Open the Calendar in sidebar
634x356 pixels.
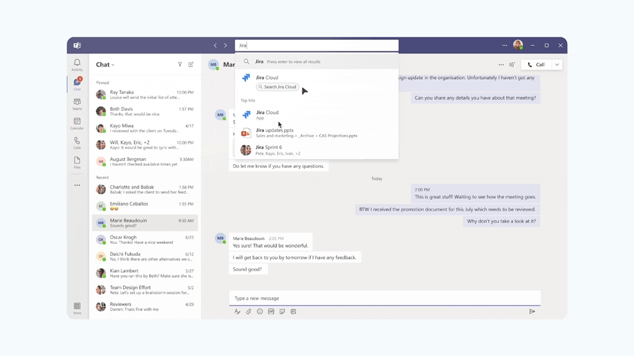77,124
